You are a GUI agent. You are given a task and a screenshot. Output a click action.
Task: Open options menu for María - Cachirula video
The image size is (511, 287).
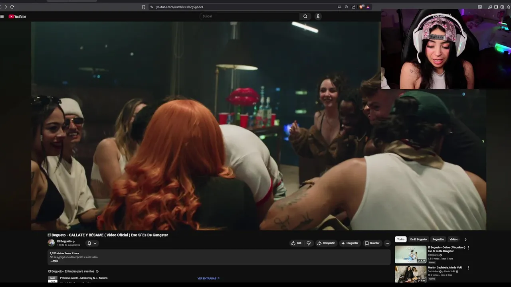468,268
